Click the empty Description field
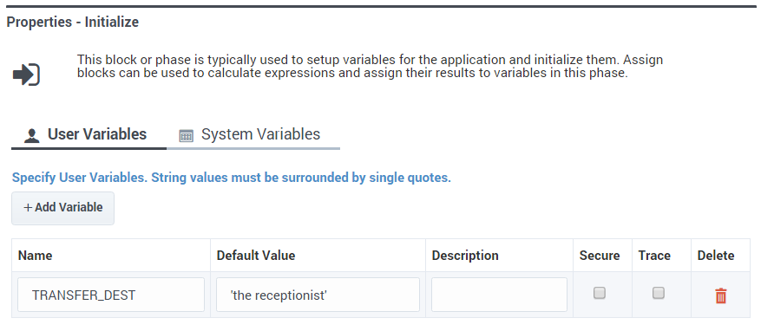The image size is (761, 331). pyautogui.click(x=500, y=295)
